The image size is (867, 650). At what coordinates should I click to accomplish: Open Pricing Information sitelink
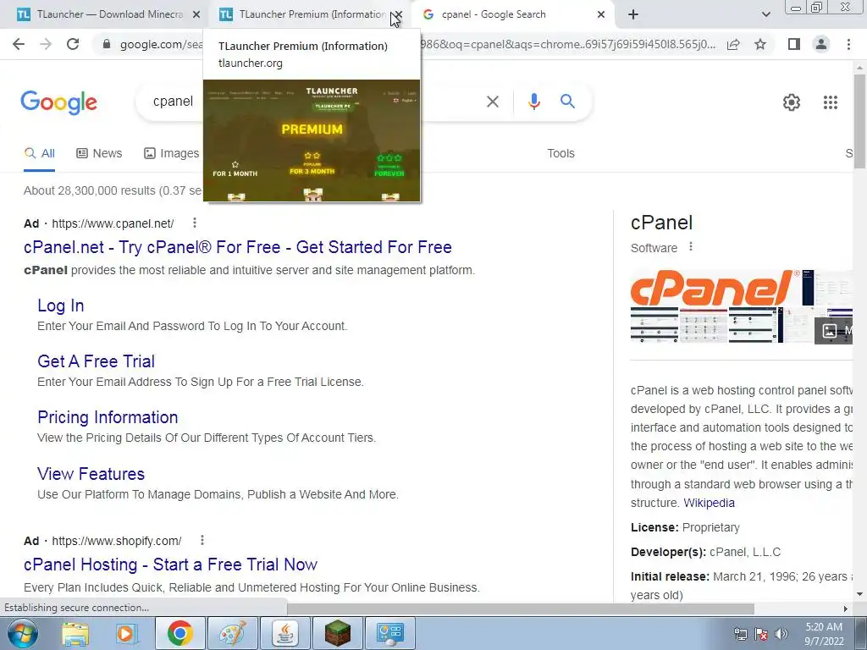pos(108,416)
